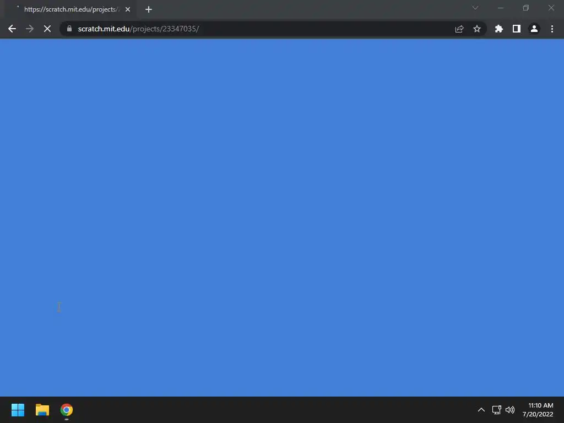Open the Chrome profile menu
The width and height of the screenshot is (564, 423).
[534, 29]
